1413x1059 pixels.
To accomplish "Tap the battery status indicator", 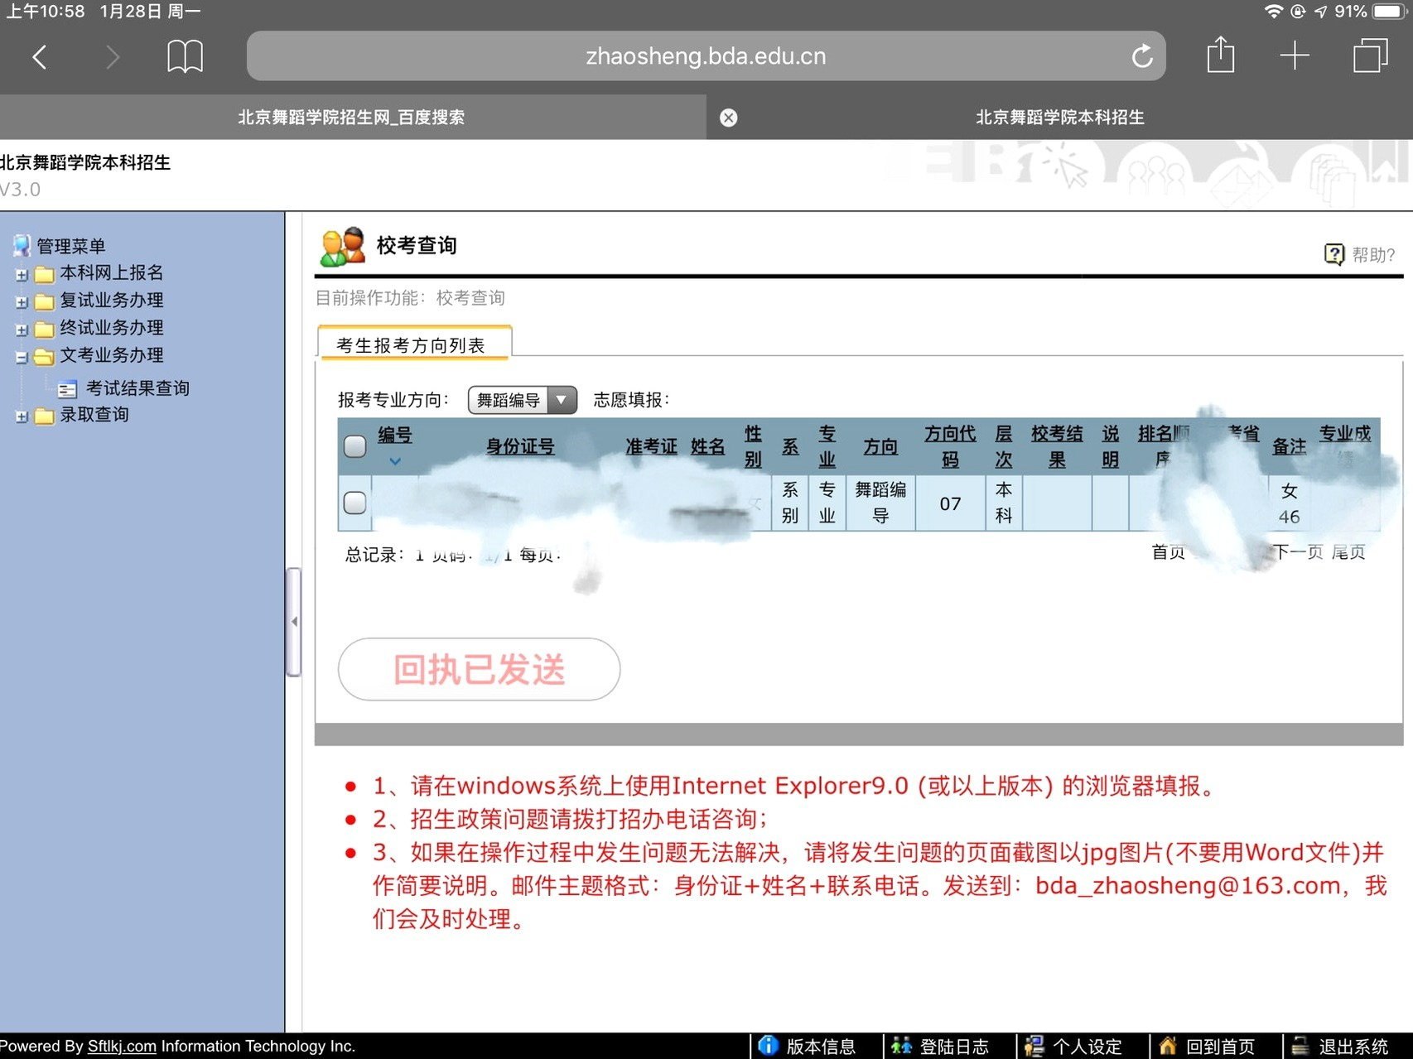I will click(x=1390, y=12).
